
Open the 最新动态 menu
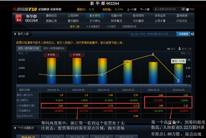[x=51, y=16]
